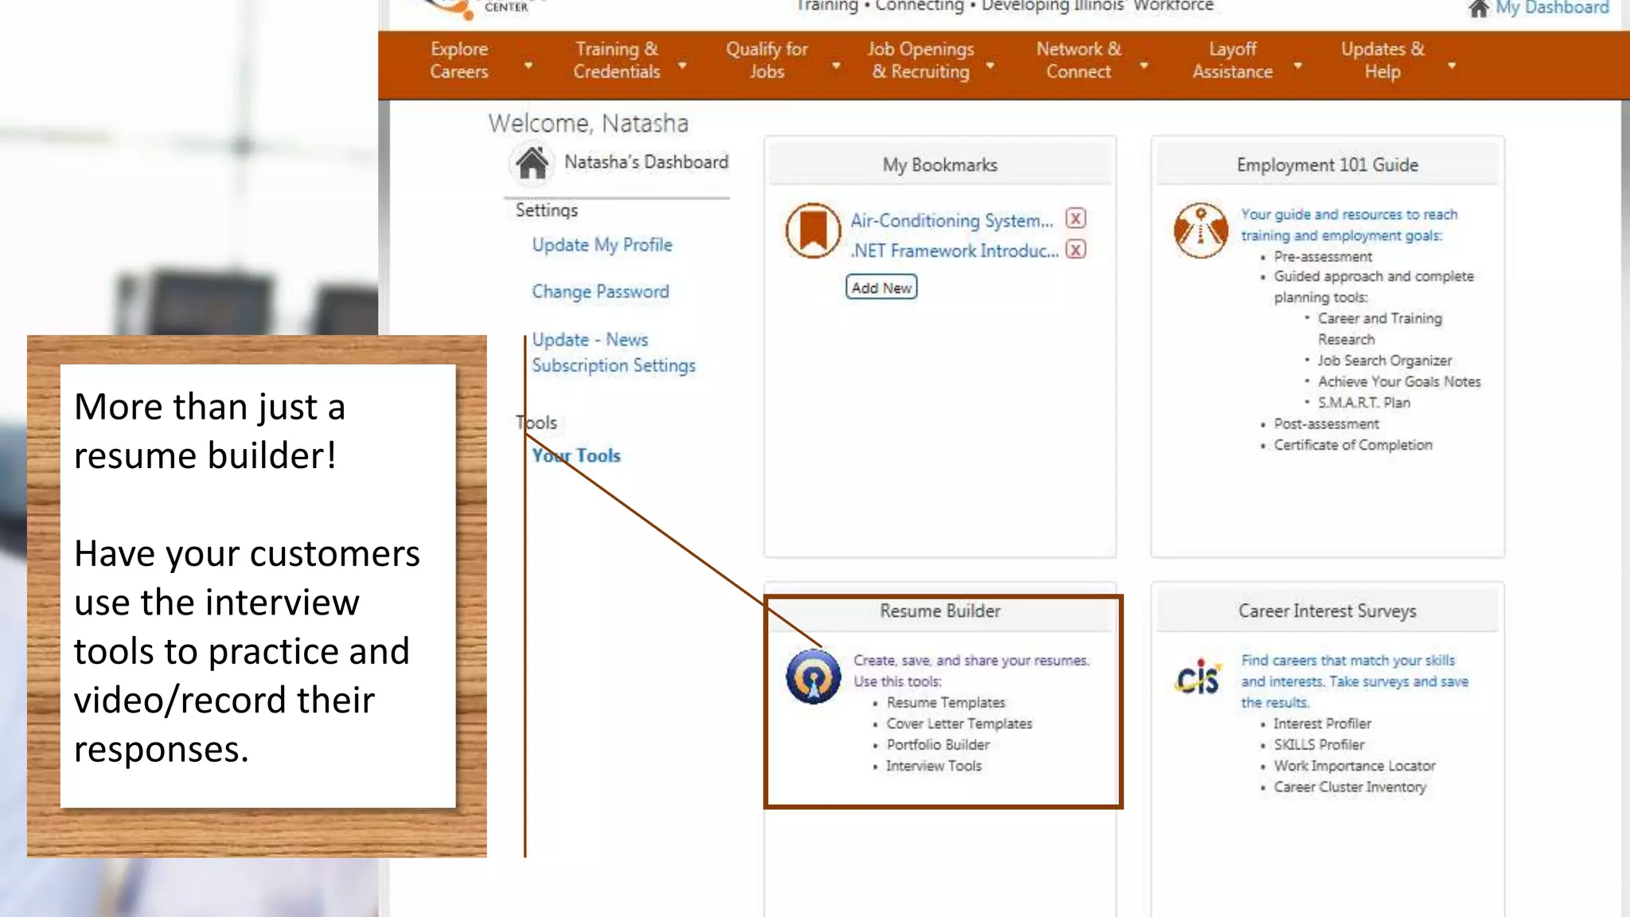Viewport: 1630px width, 917px height.
Task: Expand the Training & Credentials arrow
Action: (x=682, y=65)
